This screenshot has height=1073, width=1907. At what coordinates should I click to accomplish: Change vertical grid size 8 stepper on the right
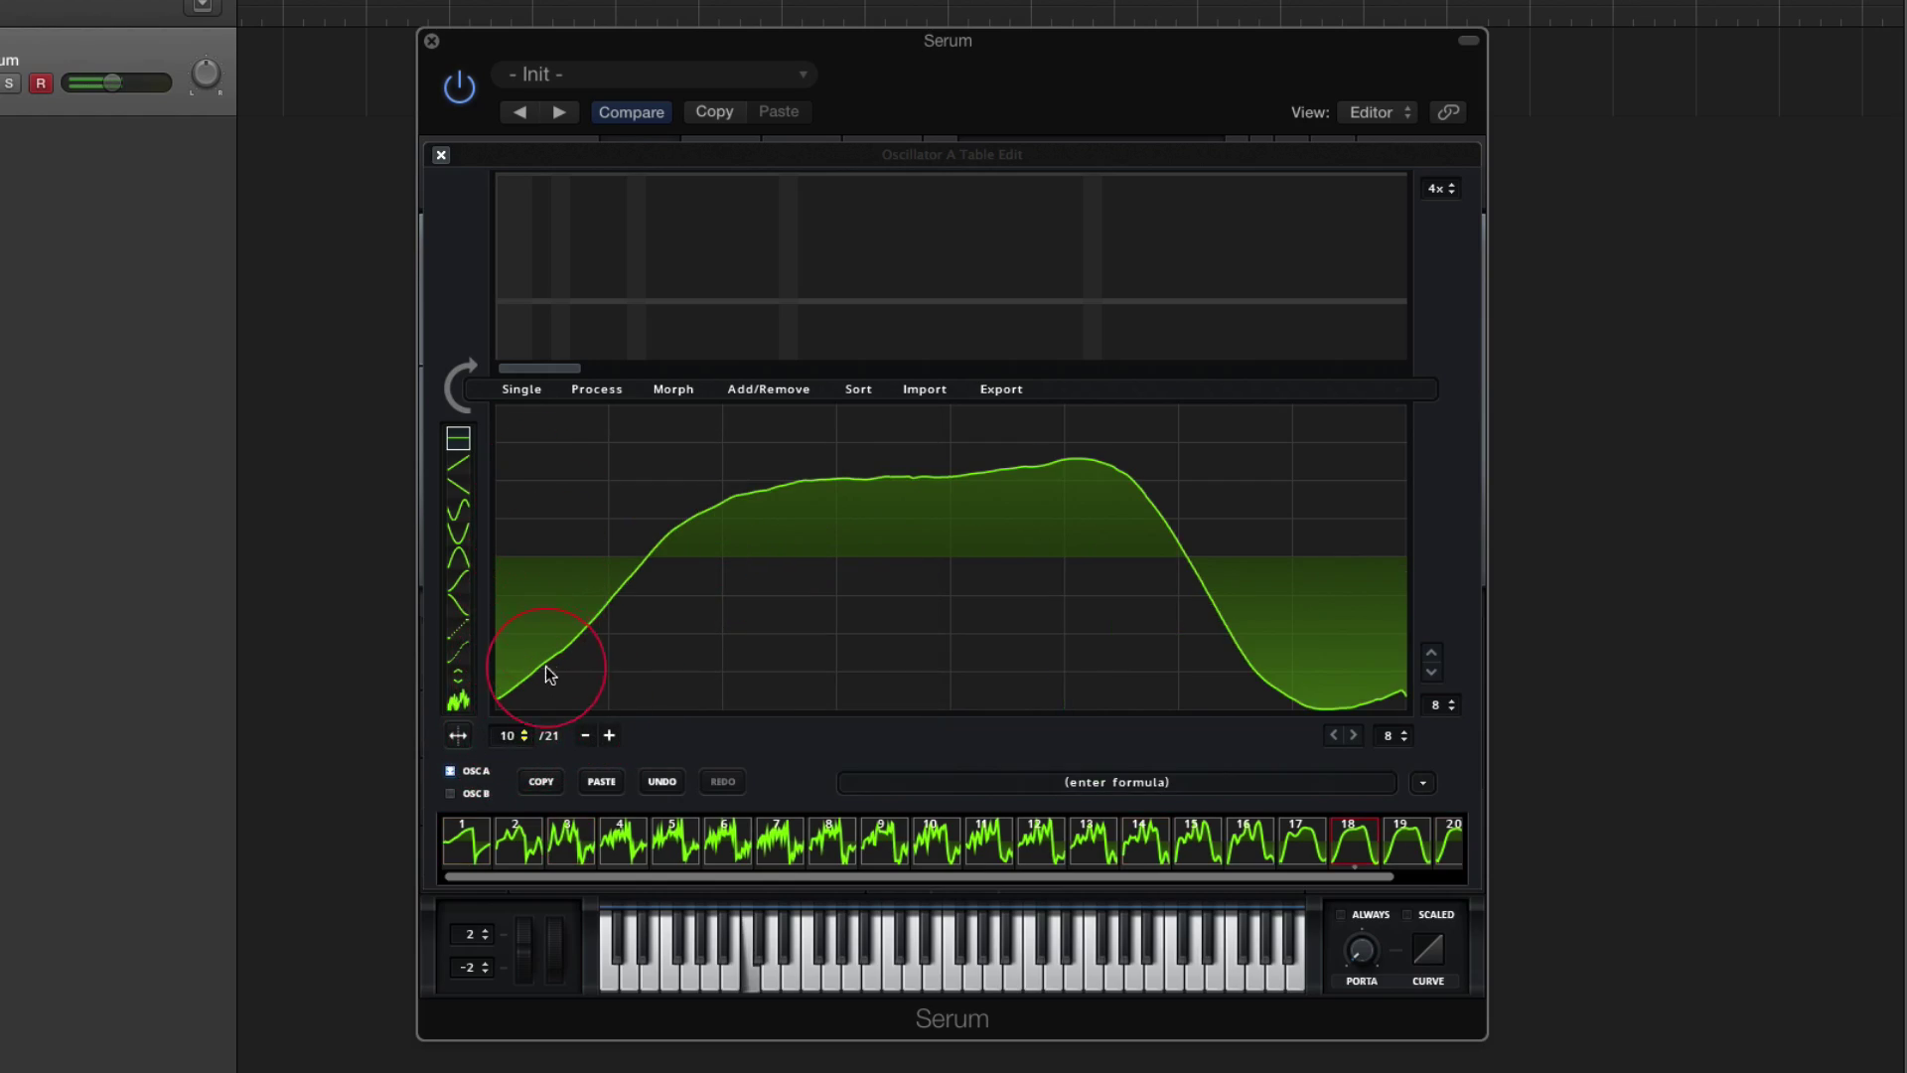(x=1441, y=705)
